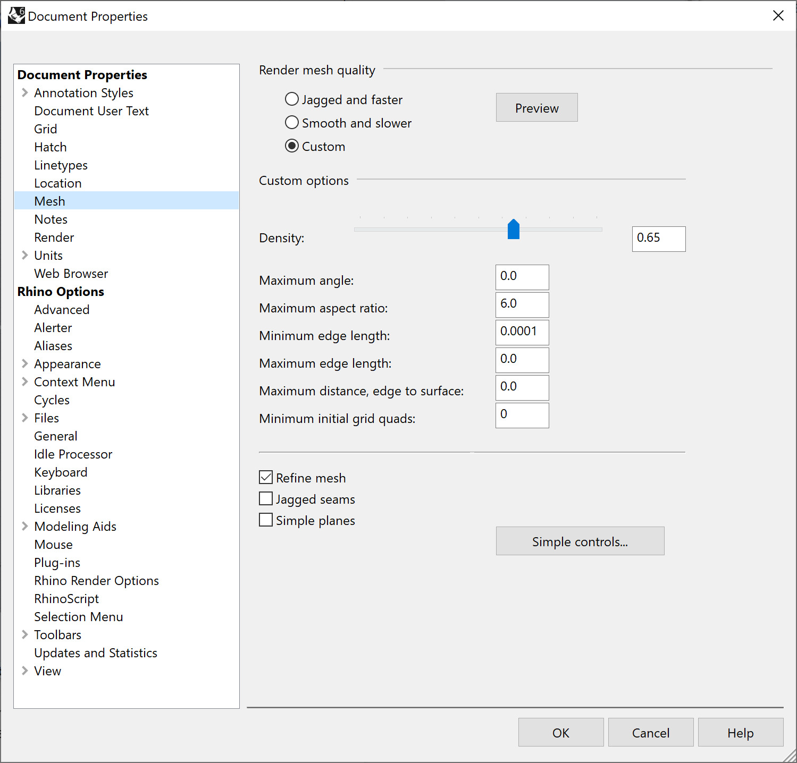797x763 pixels.
Task: Click the Rhino icon in the title bar
Action: (16, 15)
